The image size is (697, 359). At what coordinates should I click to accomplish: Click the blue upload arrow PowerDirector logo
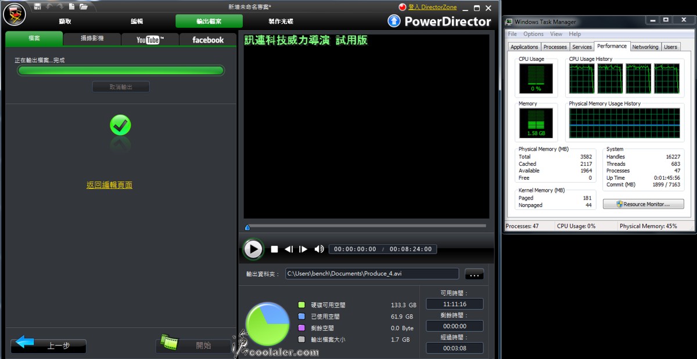click(394, 21)
